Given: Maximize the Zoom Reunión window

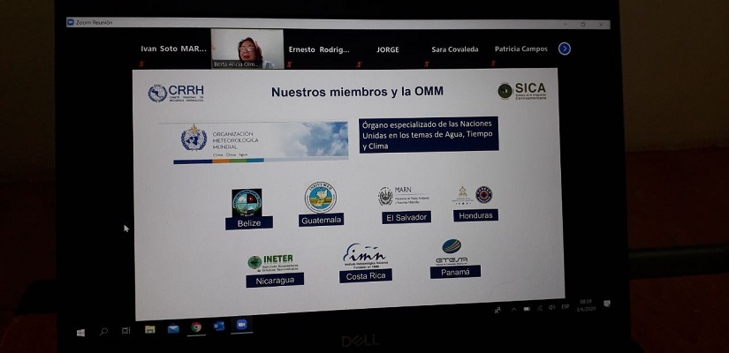Looking at the screenshot, I should click(583, 24).
